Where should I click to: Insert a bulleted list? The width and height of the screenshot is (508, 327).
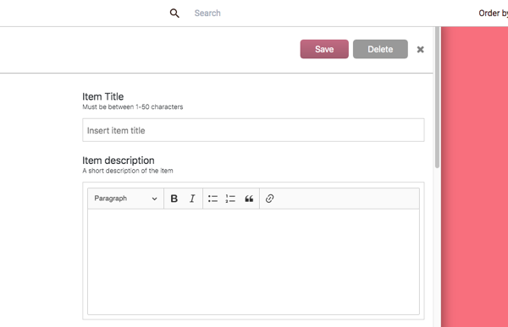click(213, 199)
